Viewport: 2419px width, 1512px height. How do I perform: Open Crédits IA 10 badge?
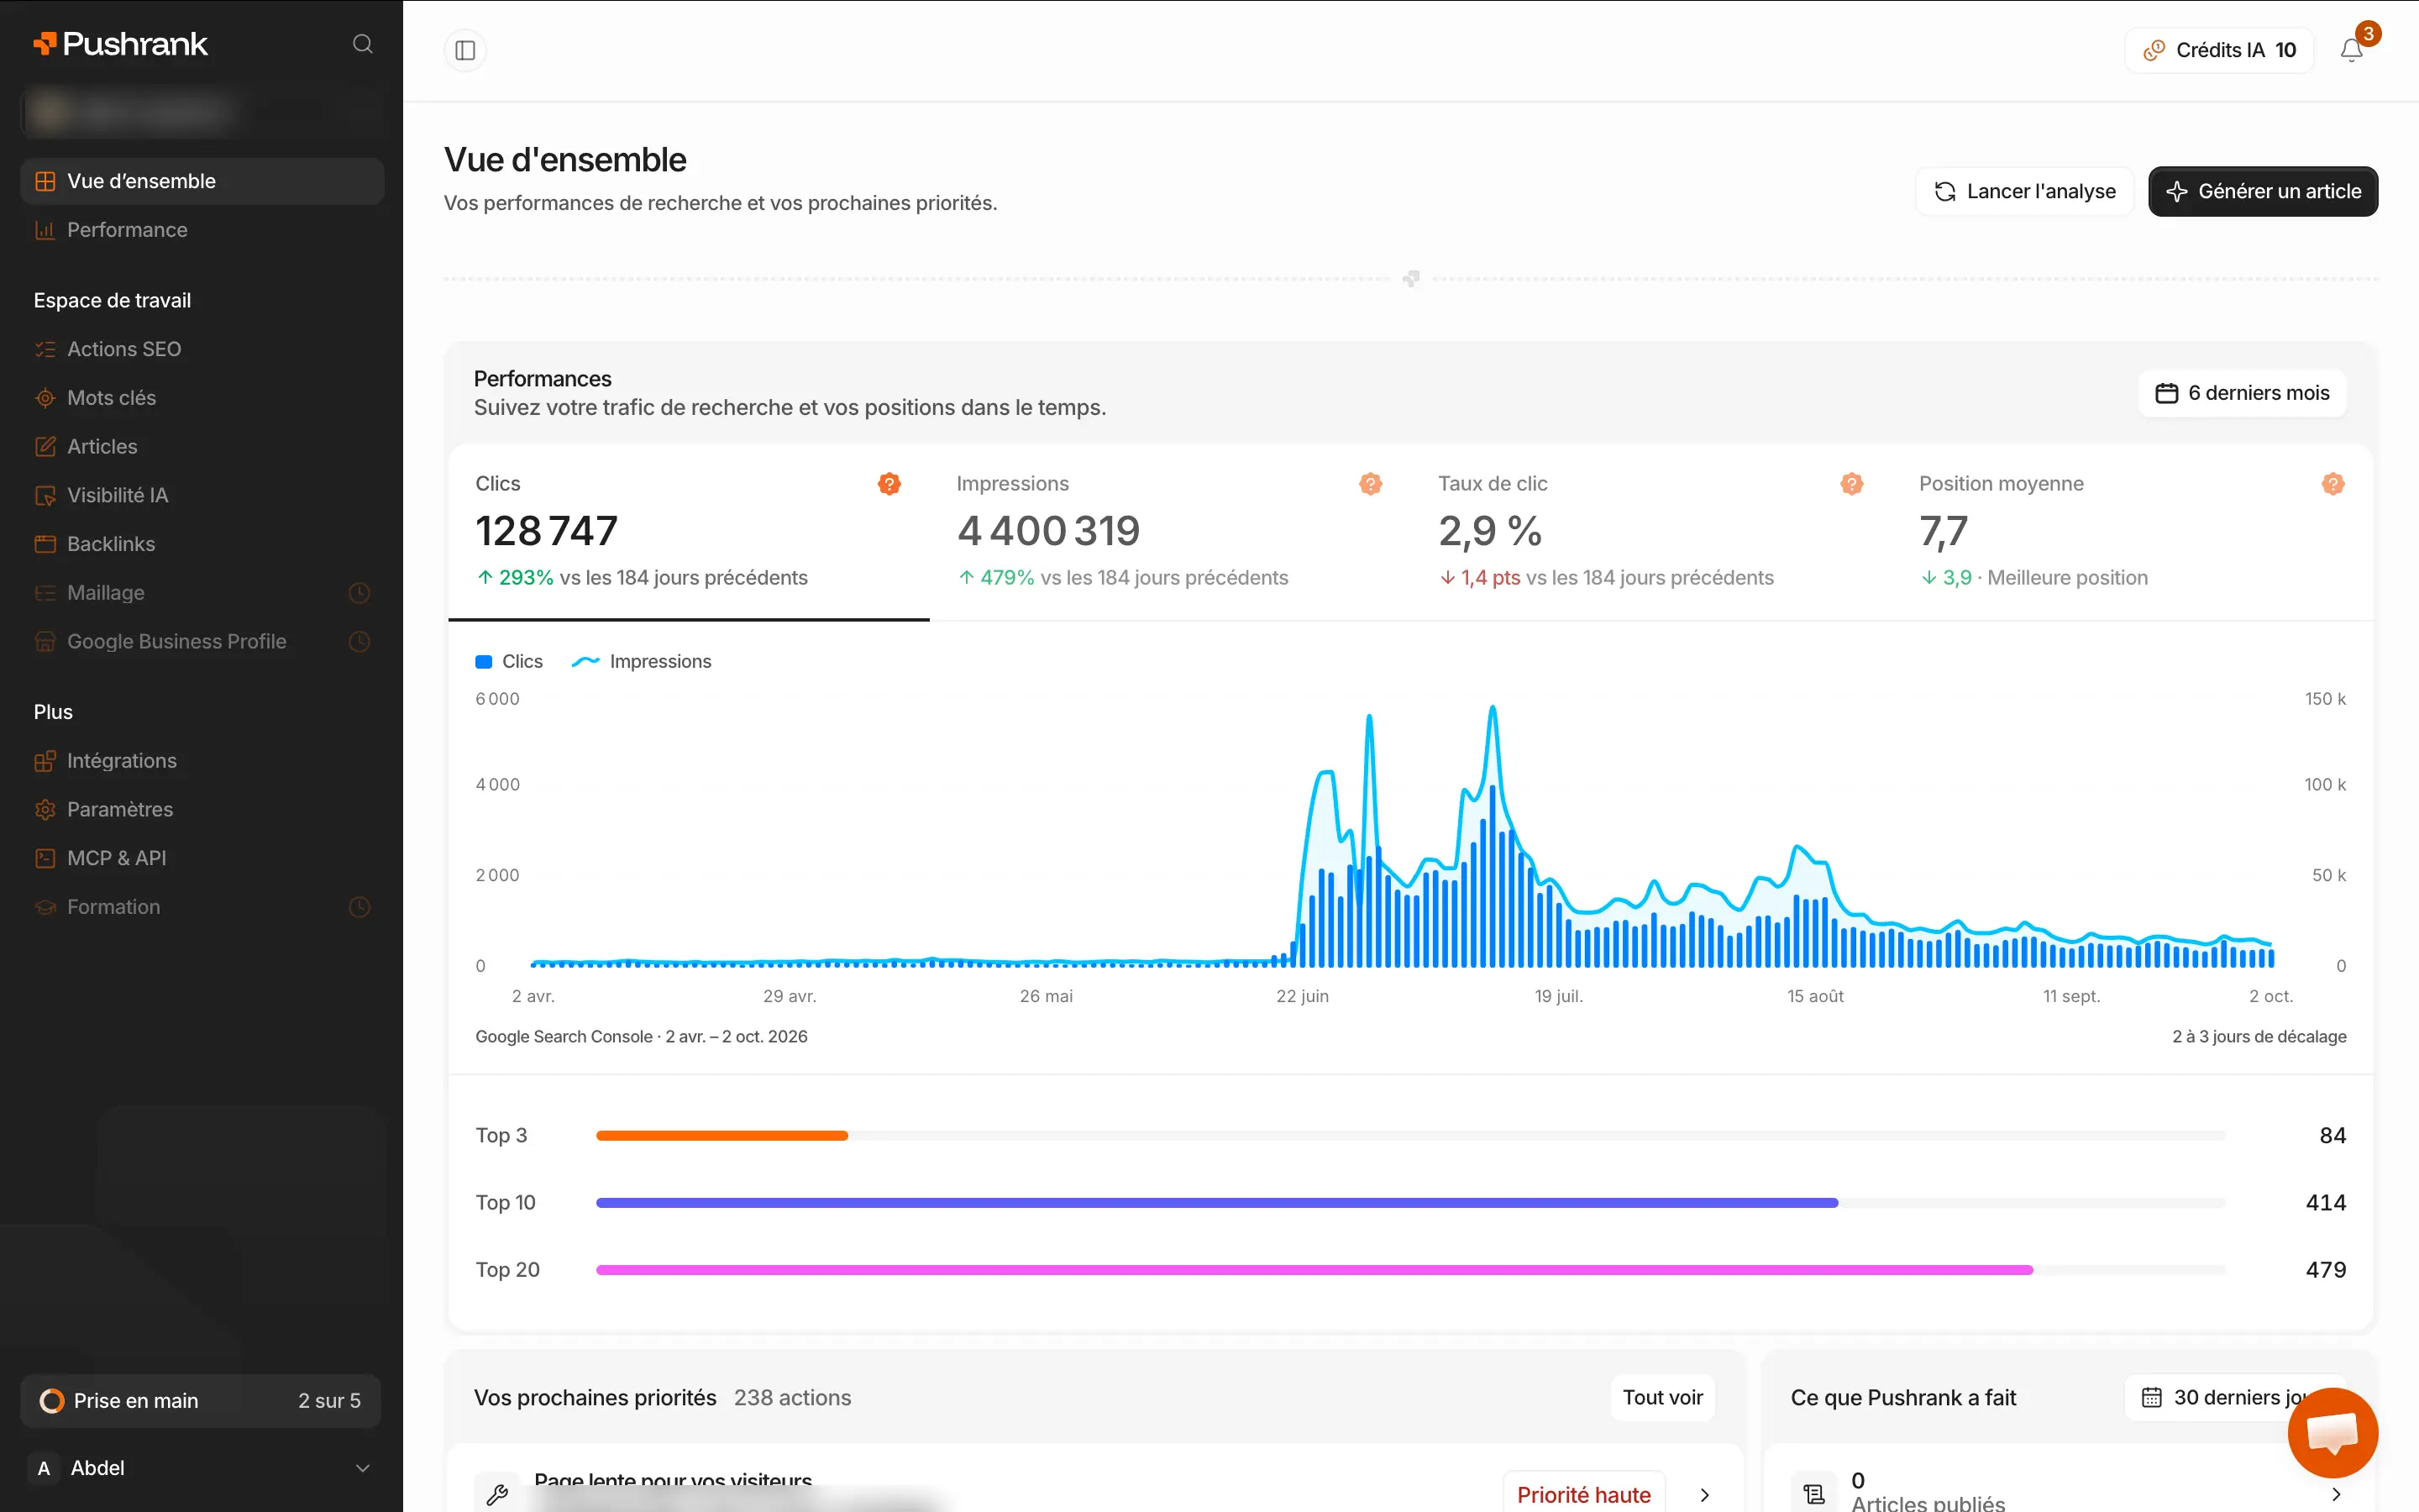(2219, 50)
